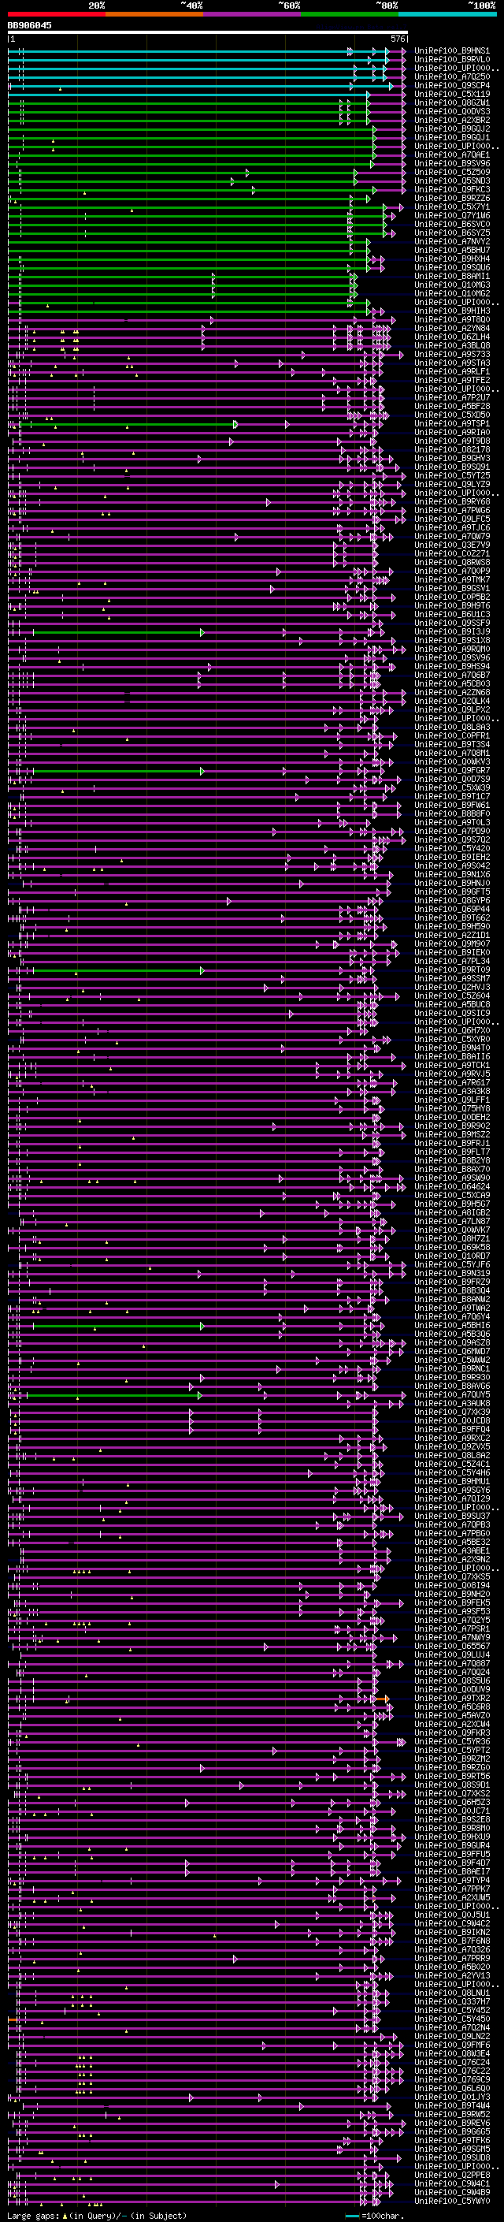This screenshot has width=504, height=2222.
Task: Select the UniRef100_A7P2U7 label
Action: pyautogui.click(x=452, y=397)
